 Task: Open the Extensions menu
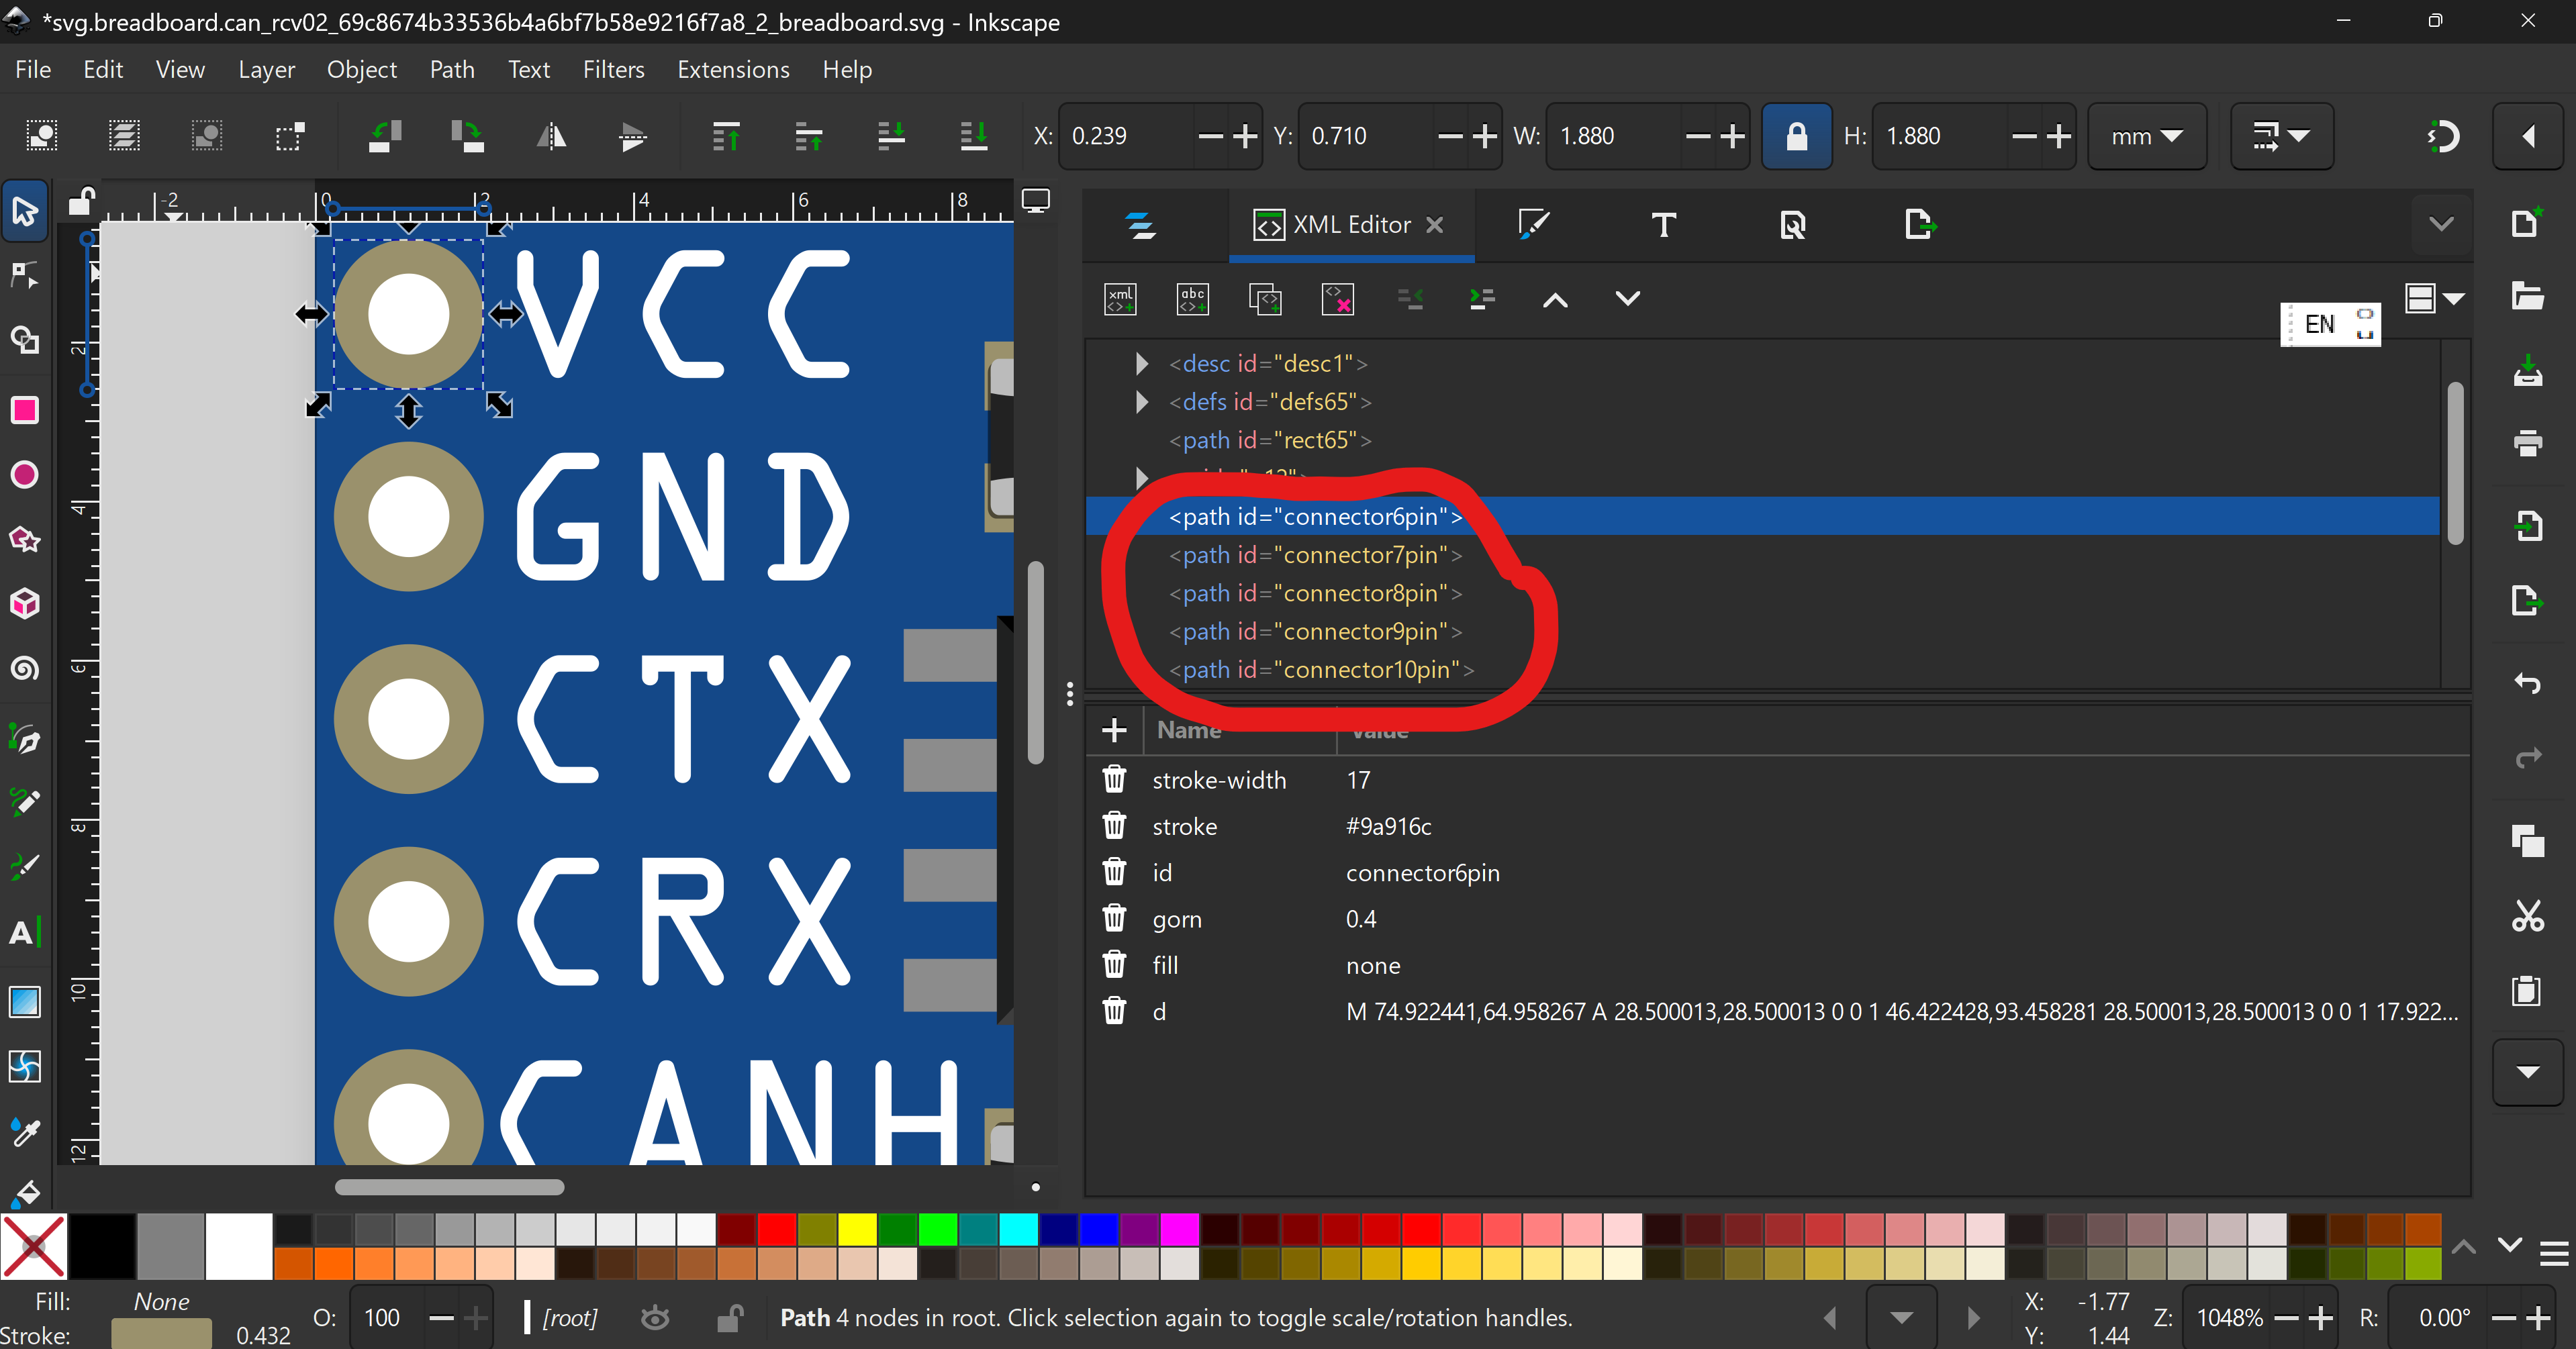tap(733, 69)
